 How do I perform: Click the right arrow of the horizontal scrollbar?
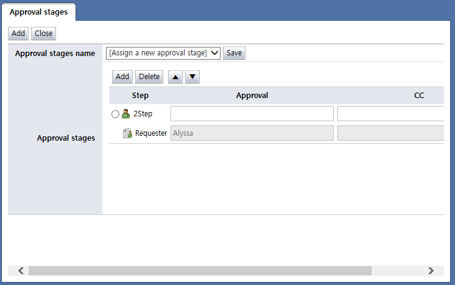click(x=431, y=270)
